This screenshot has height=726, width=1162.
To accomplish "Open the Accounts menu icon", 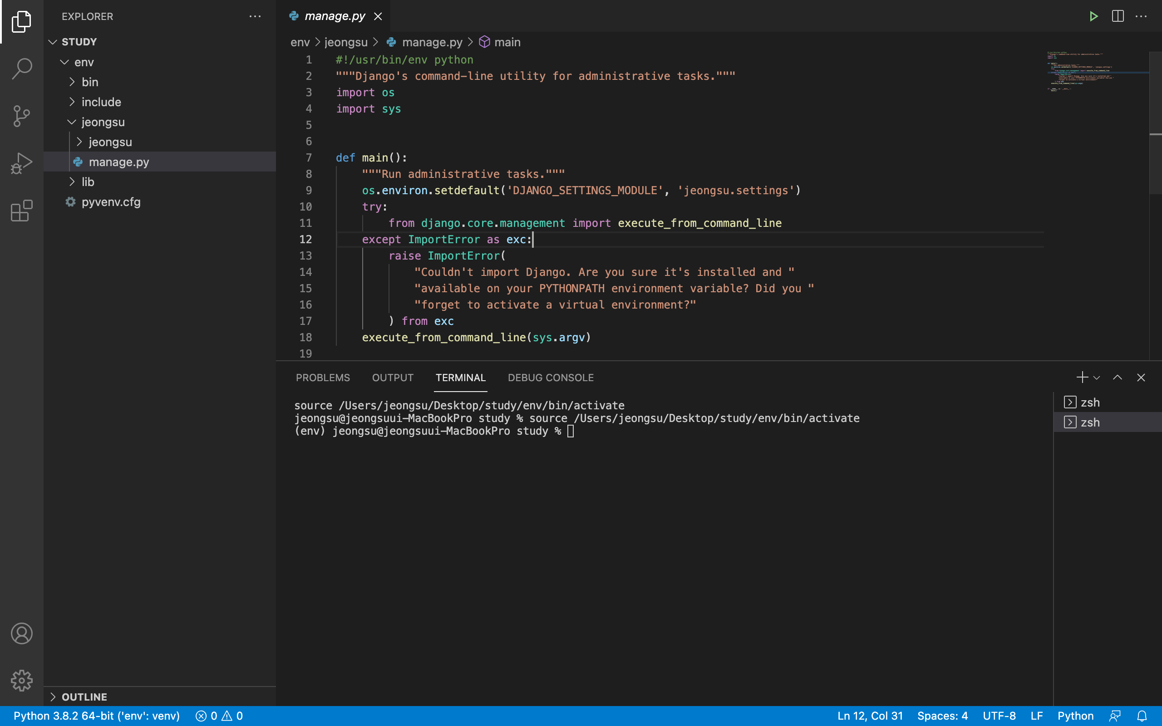I will [22, 633].
